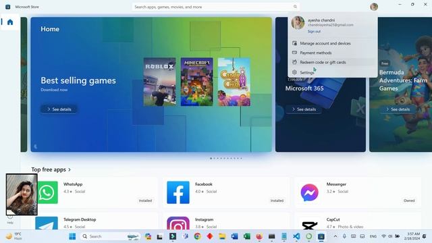Click the Roblox game thumbnail
This screenshot has width=432, height=243.
click(x=159, y=82)
